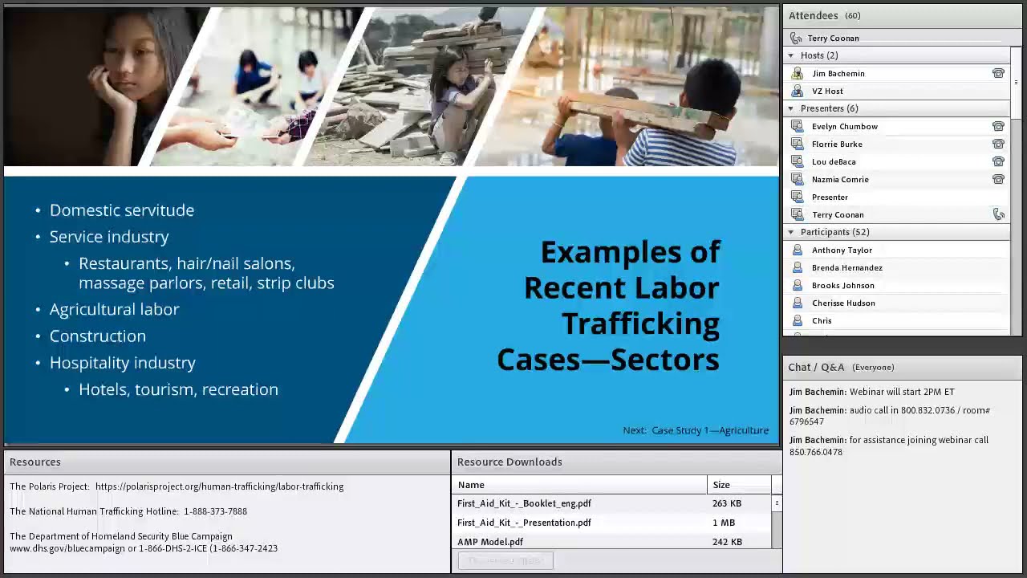Click the telephone icon next to Evelyn Chumbow
This screenshot has height=578, width=1027.
(x=998, y=126)
